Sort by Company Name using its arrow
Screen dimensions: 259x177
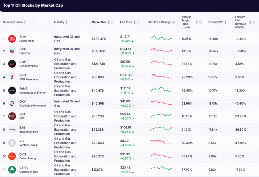(25, 22)
